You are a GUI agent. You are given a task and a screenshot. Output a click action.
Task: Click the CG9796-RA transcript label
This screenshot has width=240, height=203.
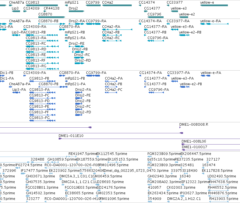(x=158, y=38)
